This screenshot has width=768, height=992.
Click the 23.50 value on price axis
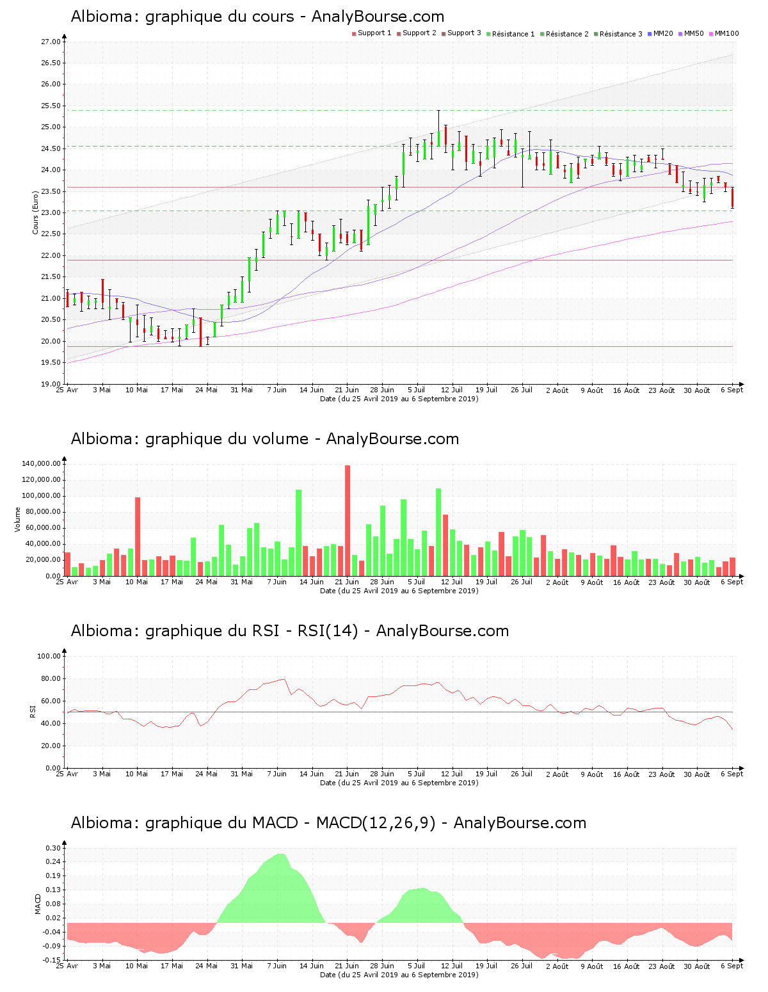51,191
